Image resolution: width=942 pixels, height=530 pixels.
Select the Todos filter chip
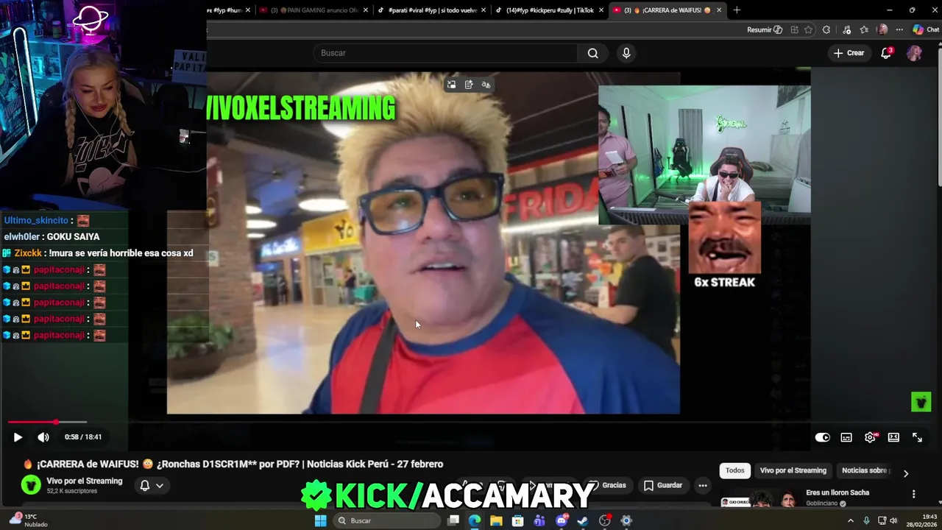tap(735, 470)
